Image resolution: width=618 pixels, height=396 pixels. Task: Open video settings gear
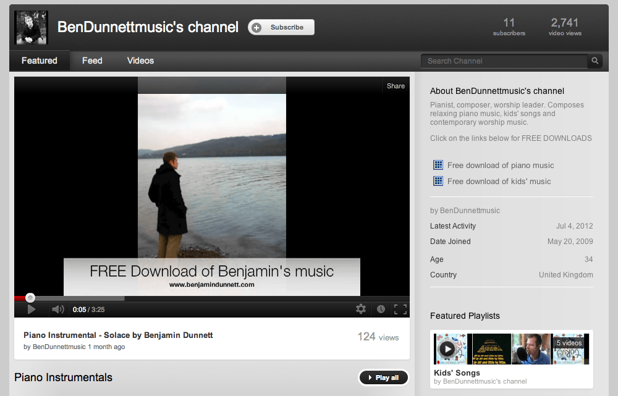click(x=361, y=309)
